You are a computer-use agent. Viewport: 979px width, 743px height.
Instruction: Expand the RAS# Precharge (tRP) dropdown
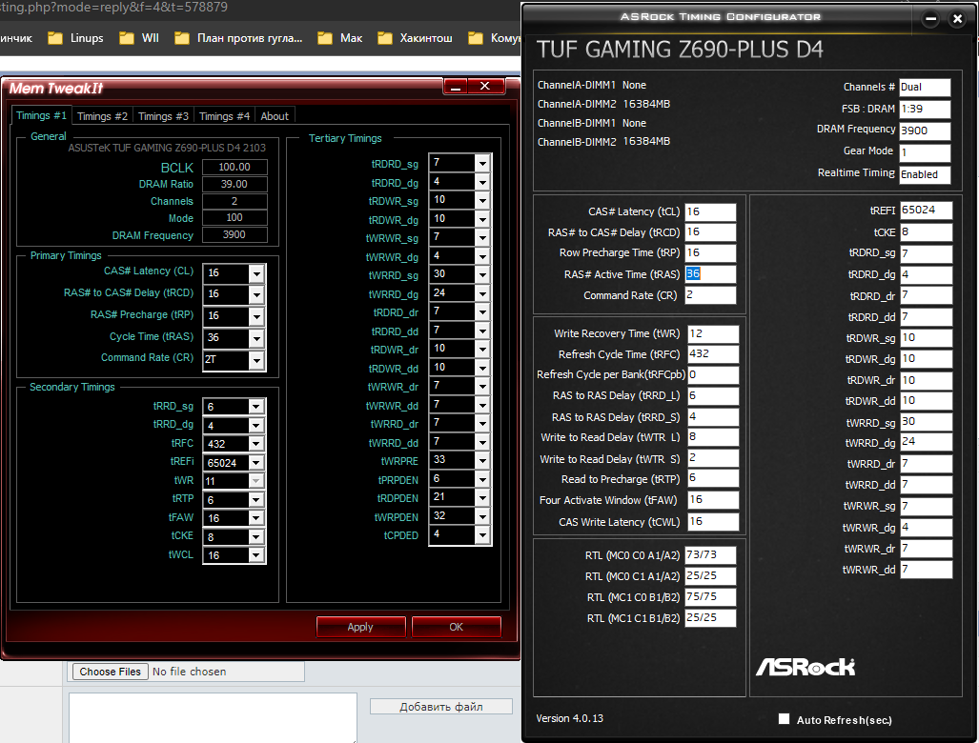(x=256, y=316)
